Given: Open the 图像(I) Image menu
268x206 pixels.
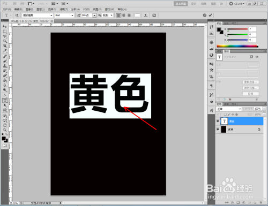Looking at the screenshot, I should pos(29,9).
